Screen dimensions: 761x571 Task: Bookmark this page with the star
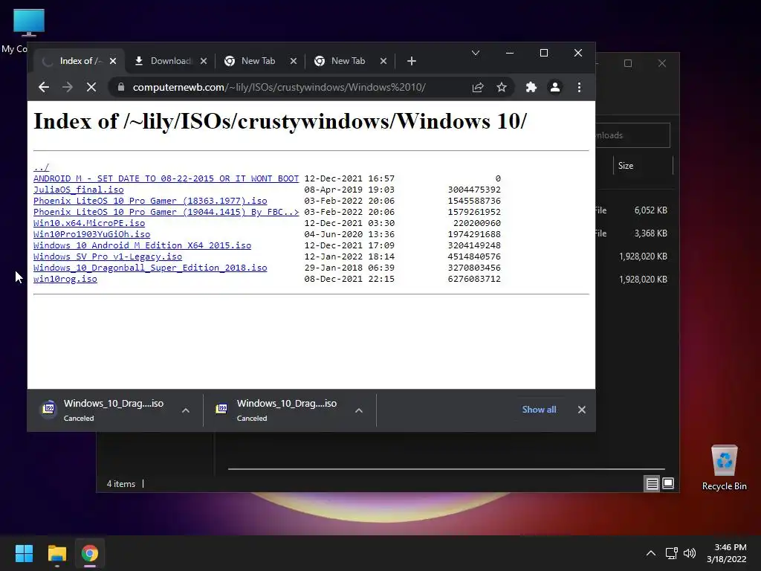coord(502,88)
